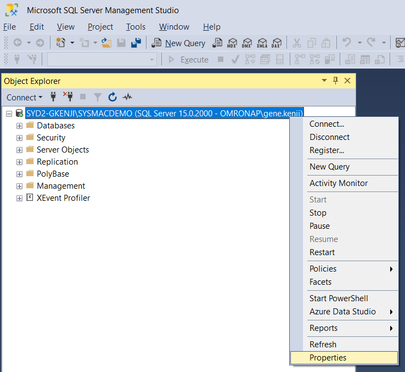Click the Copy toolbar icon
This screenshot has height=372, width=405.
(312, 43)
